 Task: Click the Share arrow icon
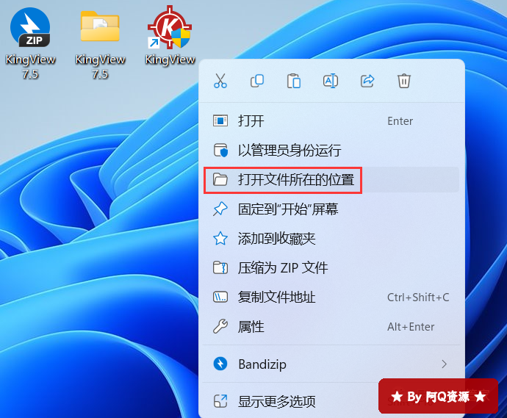coord(367,81)
